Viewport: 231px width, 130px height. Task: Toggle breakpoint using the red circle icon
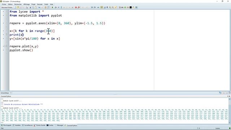[x=76, y=7]
